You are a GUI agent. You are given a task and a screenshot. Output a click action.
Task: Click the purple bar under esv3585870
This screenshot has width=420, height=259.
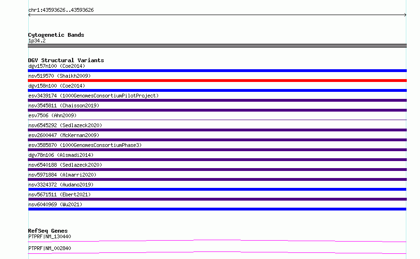click(217, 150)
